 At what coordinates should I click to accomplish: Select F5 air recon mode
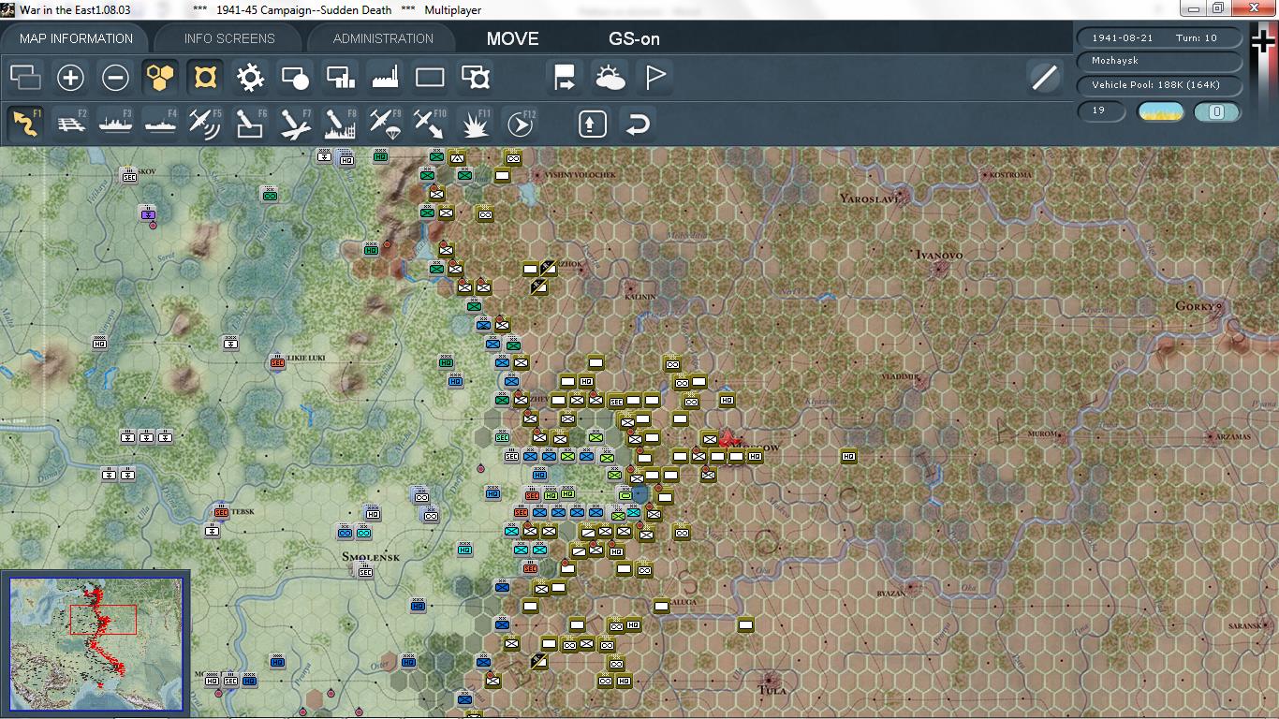pyautogui.click(x=205, y=124)
